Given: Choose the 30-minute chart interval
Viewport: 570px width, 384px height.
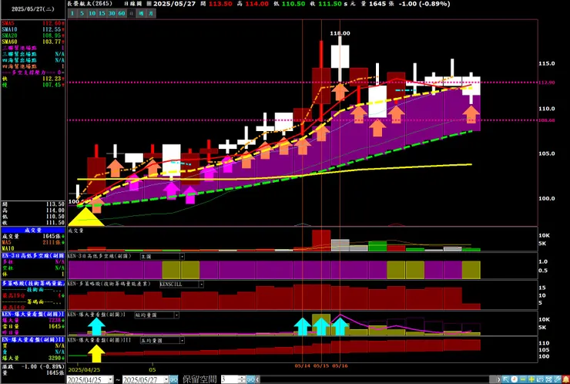Looking at the screenshot, I should [112, 13].
